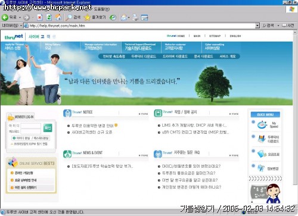This screenshot has width=298, height=216.
Task: Open notice 사이버고객센터 신규 오픈
Action: [92, 132]
